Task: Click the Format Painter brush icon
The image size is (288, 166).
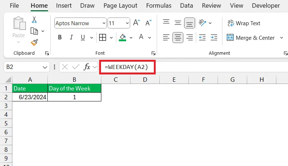Action: click(x=34, y=42)
